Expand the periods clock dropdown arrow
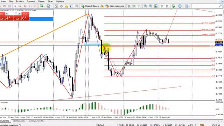This screenshot has width=224, height=126. 183,6
